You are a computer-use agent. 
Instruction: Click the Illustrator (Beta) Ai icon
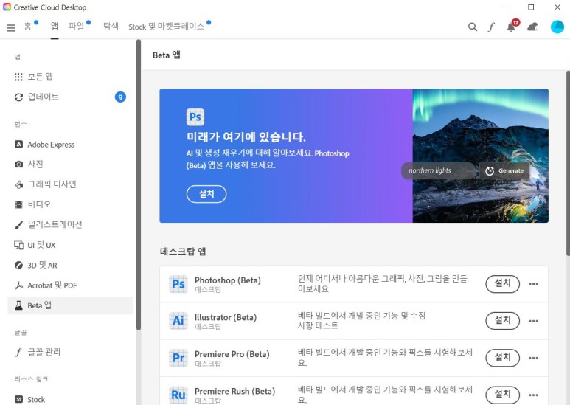pos(178,321)
